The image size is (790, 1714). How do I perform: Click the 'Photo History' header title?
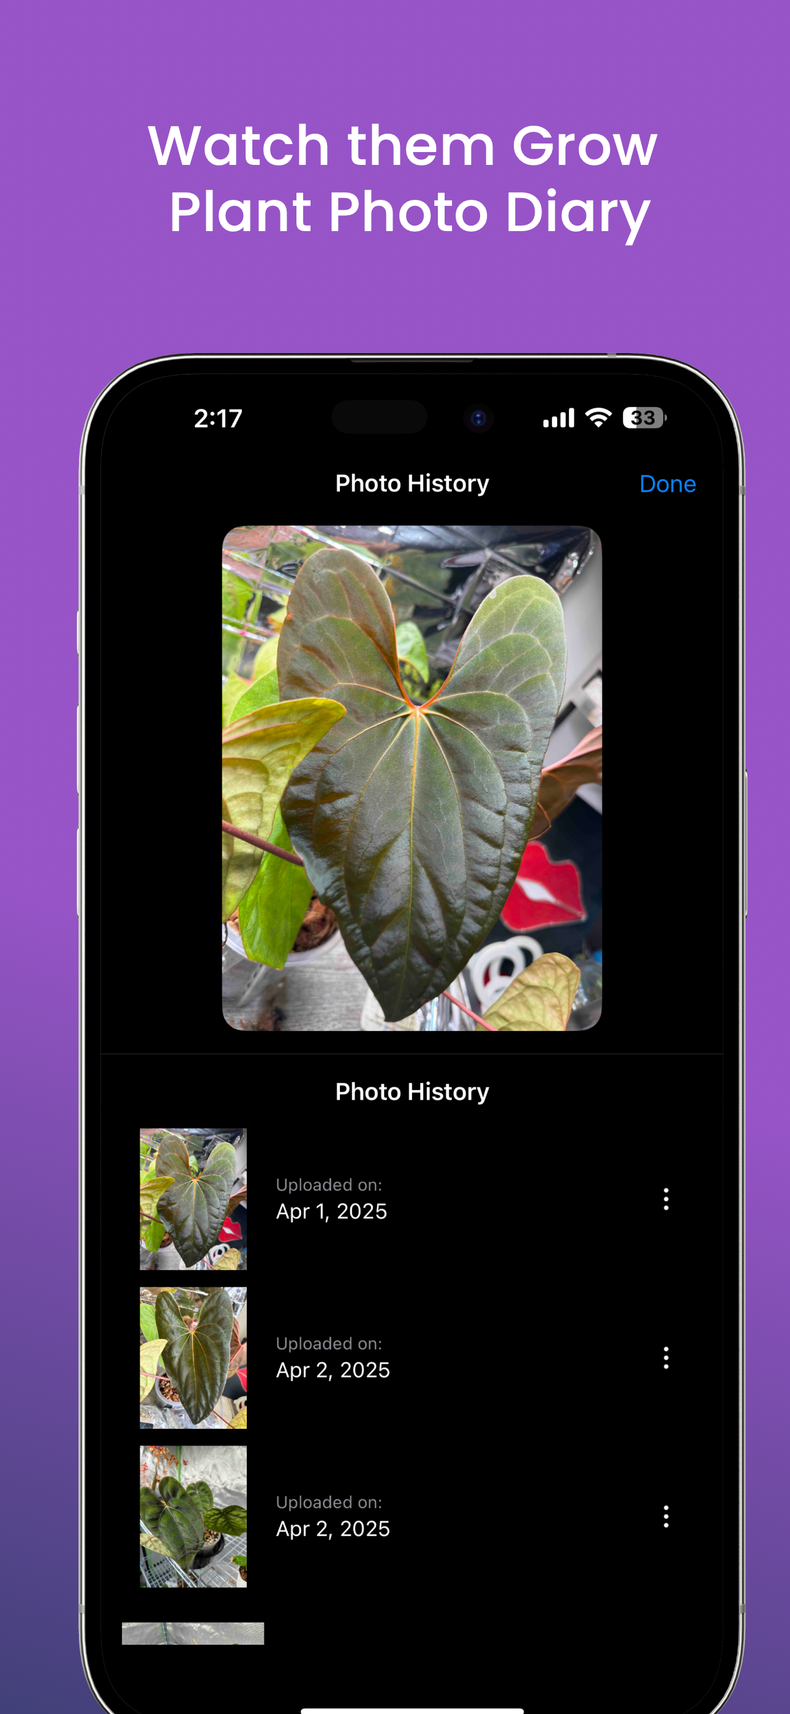coord(412,483)
